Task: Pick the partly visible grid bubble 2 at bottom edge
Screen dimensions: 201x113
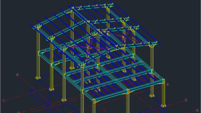Action: pyautogui.click(x=18, y=112)
